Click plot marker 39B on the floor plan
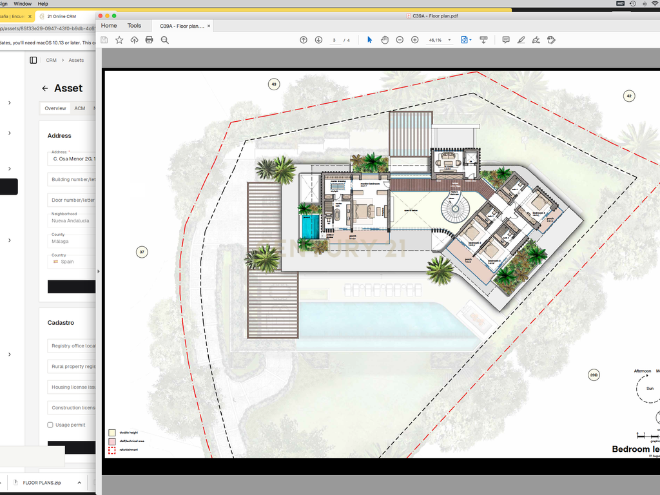 [x=594, y=374]
